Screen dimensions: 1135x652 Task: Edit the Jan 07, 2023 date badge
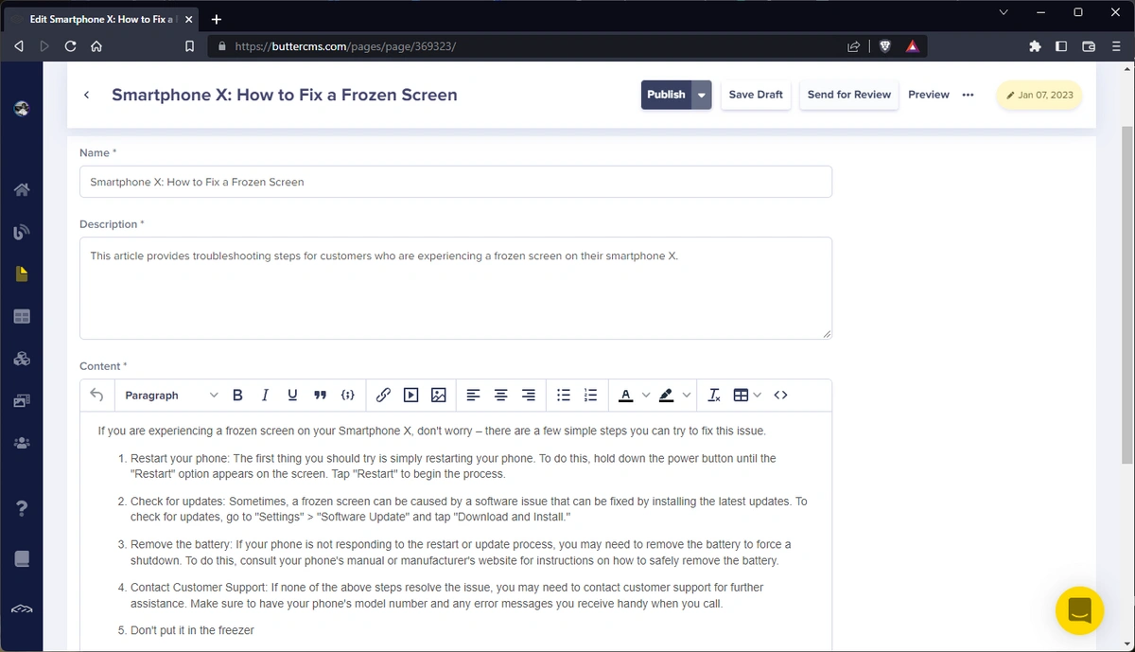pyautogui.click(x=1039, y=95)
